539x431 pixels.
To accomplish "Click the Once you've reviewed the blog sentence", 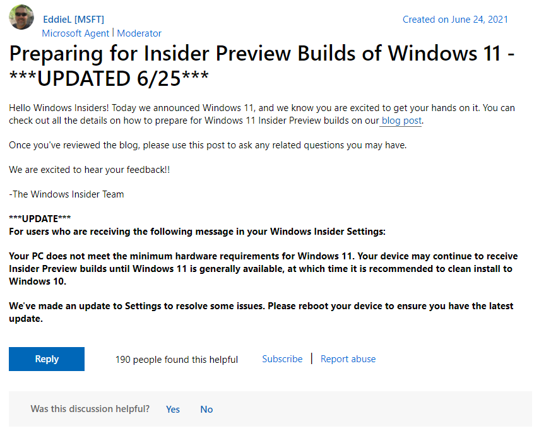I will (x=208, y=145).
